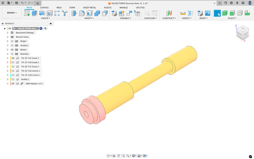Click the Measure tool in Inspect group
The width and height of the screenshot is (254, 159).
pyautogui.click(x=183, y=13)
